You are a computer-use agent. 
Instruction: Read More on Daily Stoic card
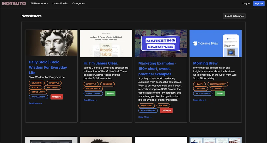[35, 103]
